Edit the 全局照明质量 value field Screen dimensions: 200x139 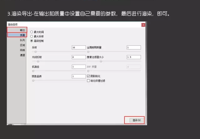point(134,47)
